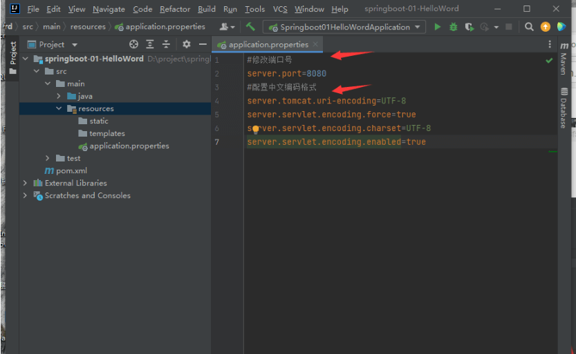Viewport: 576px width, 354px height.
Task: Click application.properties breadcrumb in navigation bar
Action: point(160,27)
